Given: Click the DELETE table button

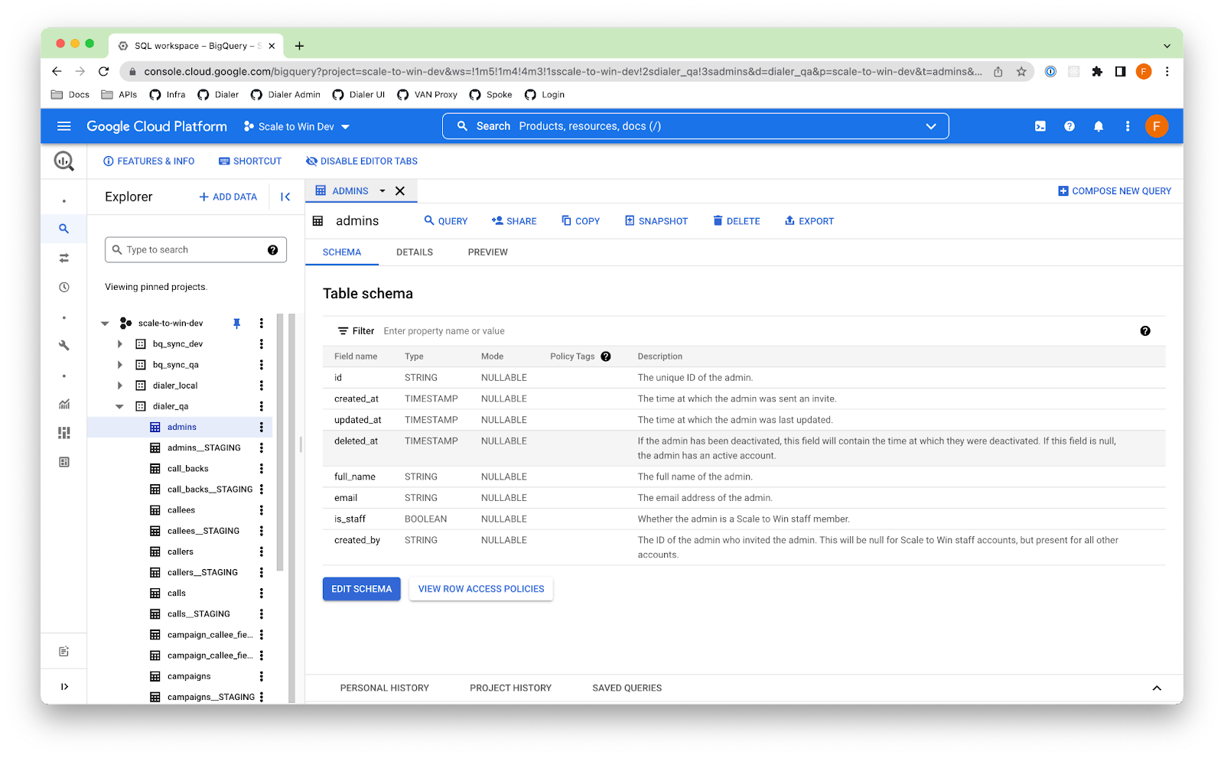Looking at the screenshot, I should pyautogui.click(x=736, y=221).
